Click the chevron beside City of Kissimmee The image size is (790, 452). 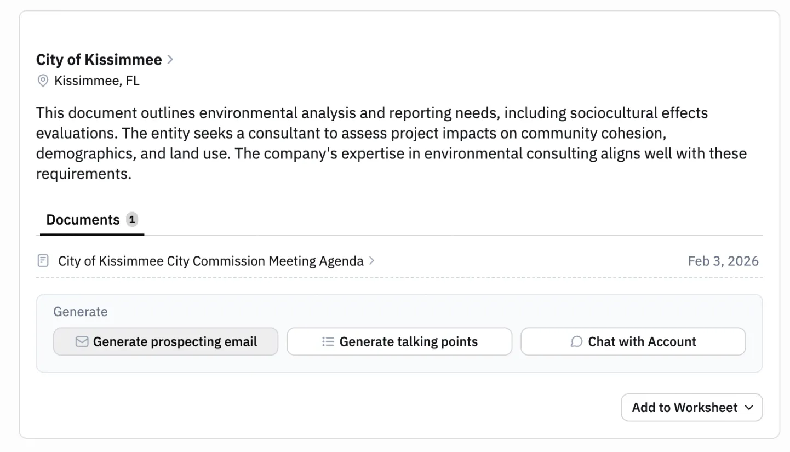170,60
